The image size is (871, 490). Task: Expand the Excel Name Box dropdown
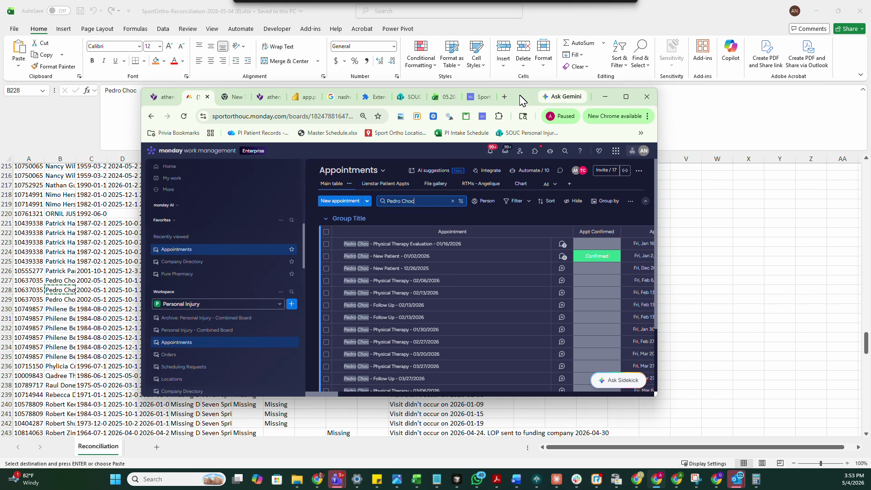coord(42,91)
